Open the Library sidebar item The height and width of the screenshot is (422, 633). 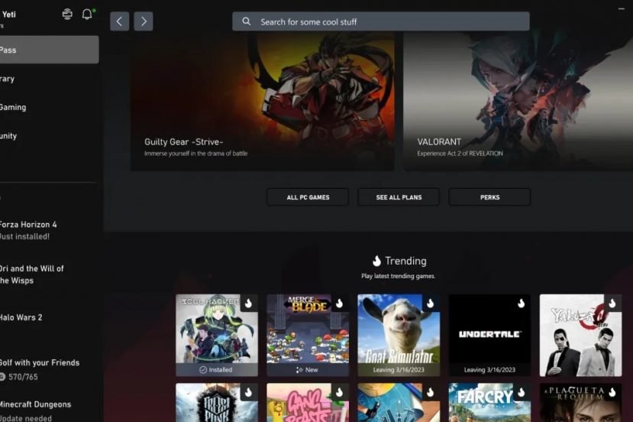point(49,79)
